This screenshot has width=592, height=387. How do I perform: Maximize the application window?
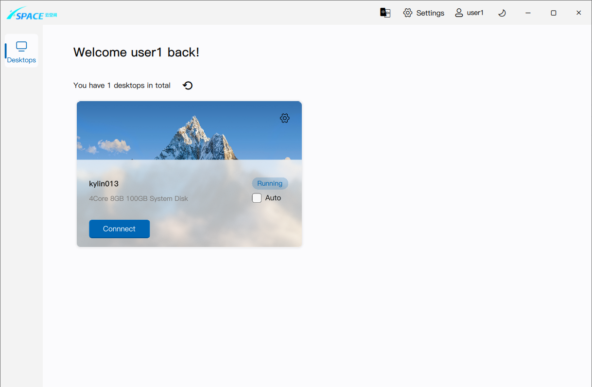point(553,13)
